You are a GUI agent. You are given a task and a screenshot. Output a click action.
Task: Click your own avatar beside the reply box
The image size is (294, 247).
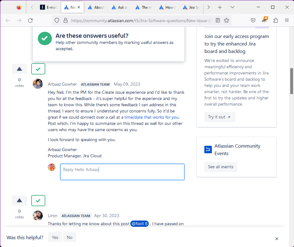point(52,167)
